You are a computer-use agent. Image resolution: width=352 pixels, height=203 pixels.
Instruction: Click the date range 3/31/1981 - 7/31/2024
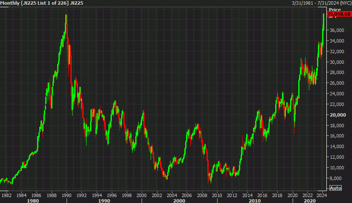321,3
